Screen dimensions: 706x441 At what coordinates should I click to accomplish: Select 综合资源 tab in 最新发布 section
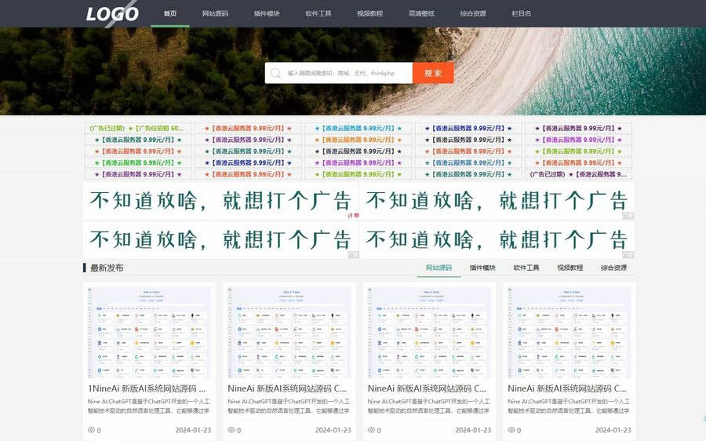pos(613,268)
